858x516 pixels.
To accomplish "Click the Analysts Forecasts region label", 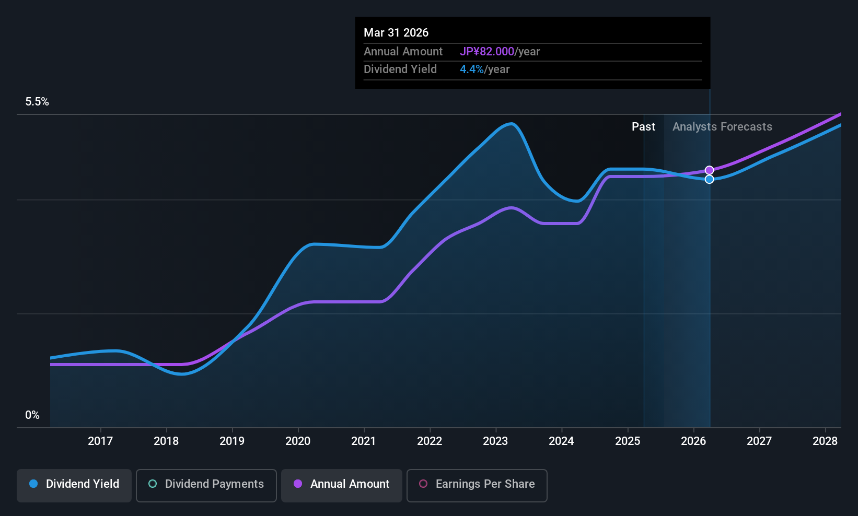I will 722,127.
